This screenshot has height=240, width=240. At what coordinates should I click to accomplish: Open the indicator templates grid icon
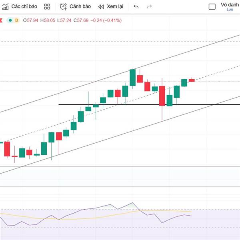[x=47, y=6]
